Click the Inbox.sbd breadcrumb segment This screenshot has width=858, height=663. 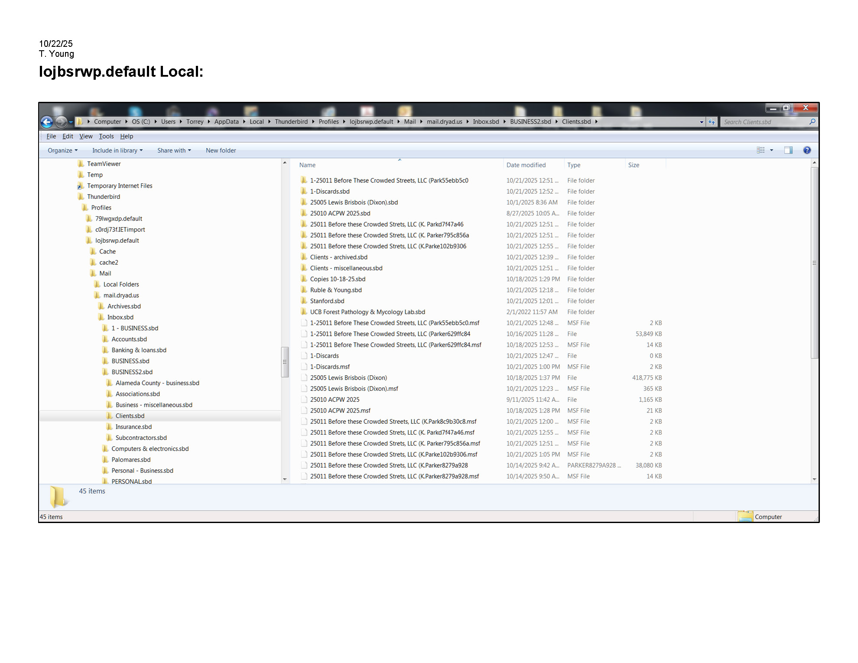(485, 122)
